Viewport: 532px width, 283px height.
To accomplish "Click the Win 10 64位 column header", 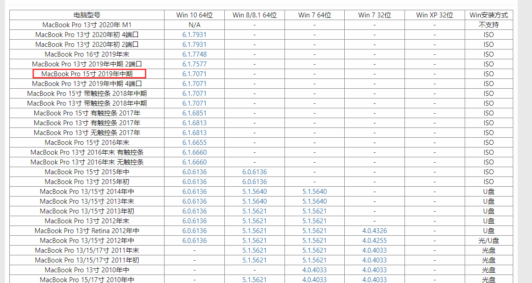I will (194, 15).
